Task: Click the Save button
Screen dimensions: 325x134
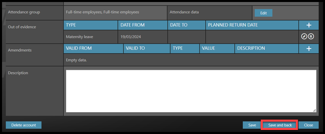Action: click(x=252, y=125)
